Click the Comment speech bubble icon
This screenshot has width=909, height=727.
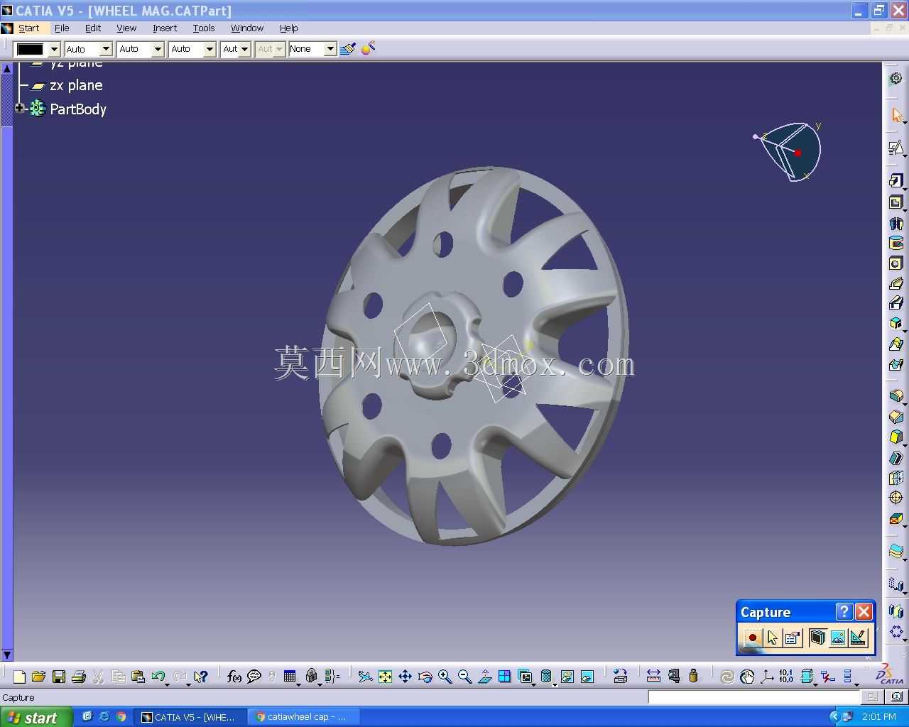click(254, 677)
